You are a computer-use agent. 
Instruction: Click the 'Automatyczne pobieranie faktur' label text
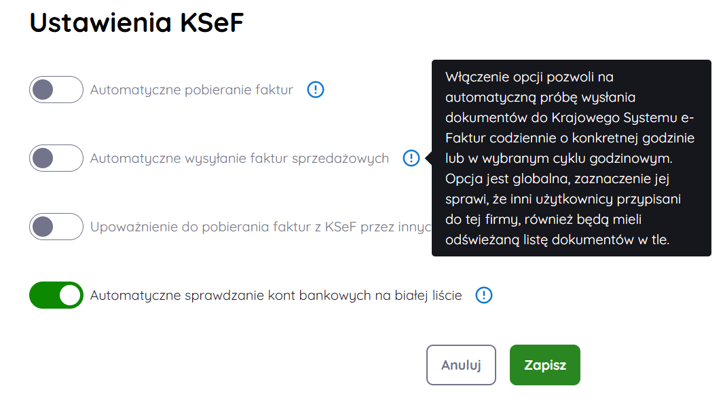point(191,90)
